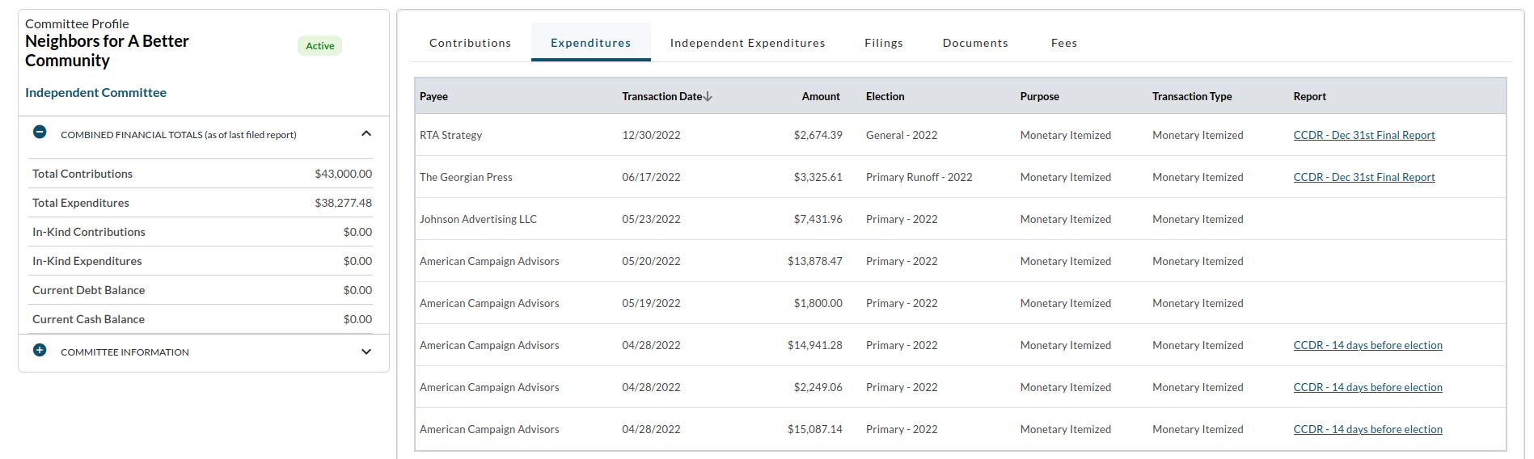The width and height of the screenshot is (1534, 459).
Task: View the Fees tab
Action: click(1064, 43)
